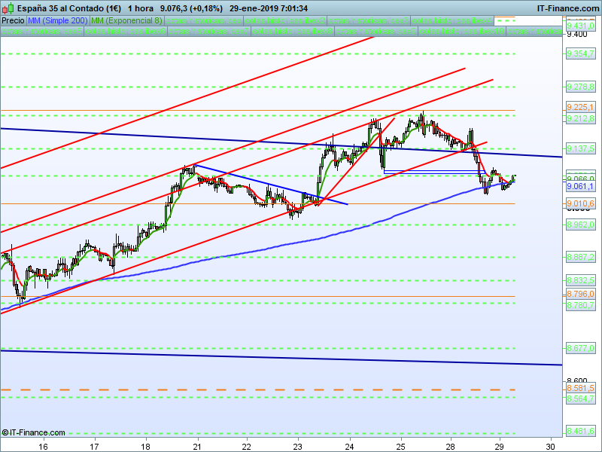Click the 9.010,6 orange price level tag

click(580, 203)
